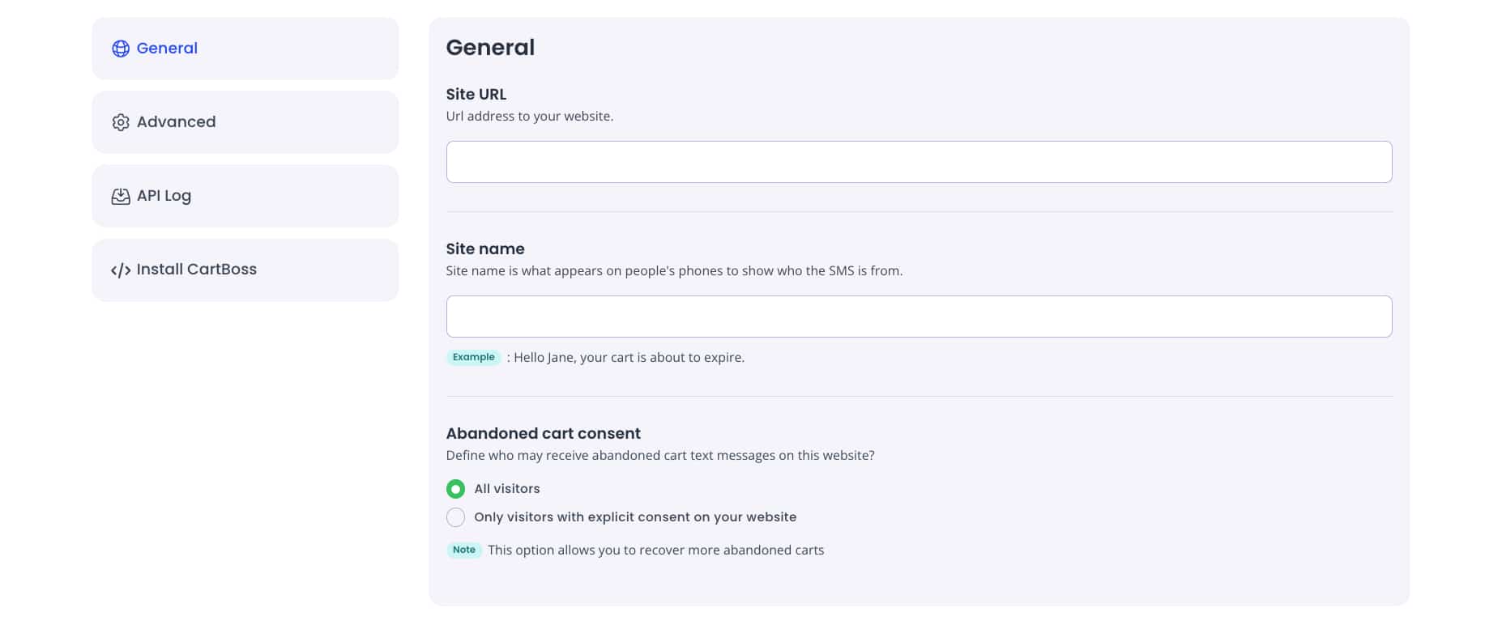The width and height of the screenshot is (1502, 629).
Task: Select the explicit consent only radio button
Action: click(455, 517)
